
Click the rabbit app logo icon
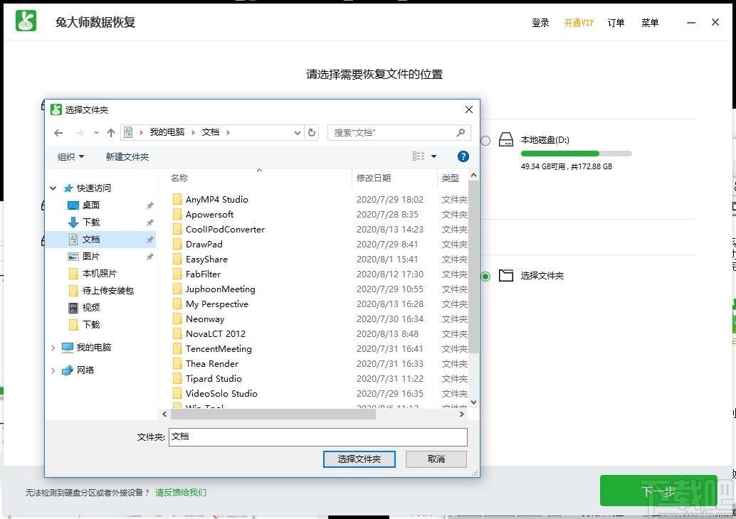(26, 21)
